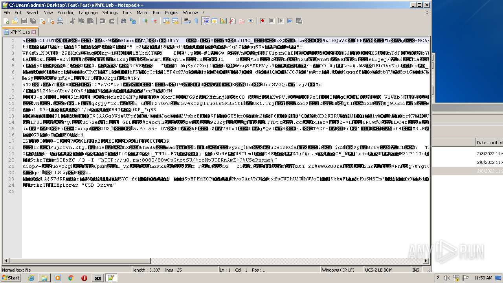
Task: Open the Window menu
Action: (190, 13)
